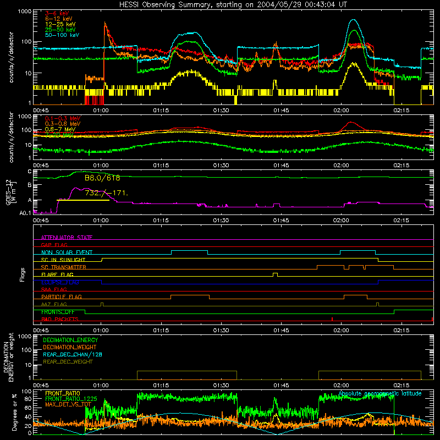Click the 732./-171. position annotation
This screenshot has width=440, height=440.
[106, 193]
